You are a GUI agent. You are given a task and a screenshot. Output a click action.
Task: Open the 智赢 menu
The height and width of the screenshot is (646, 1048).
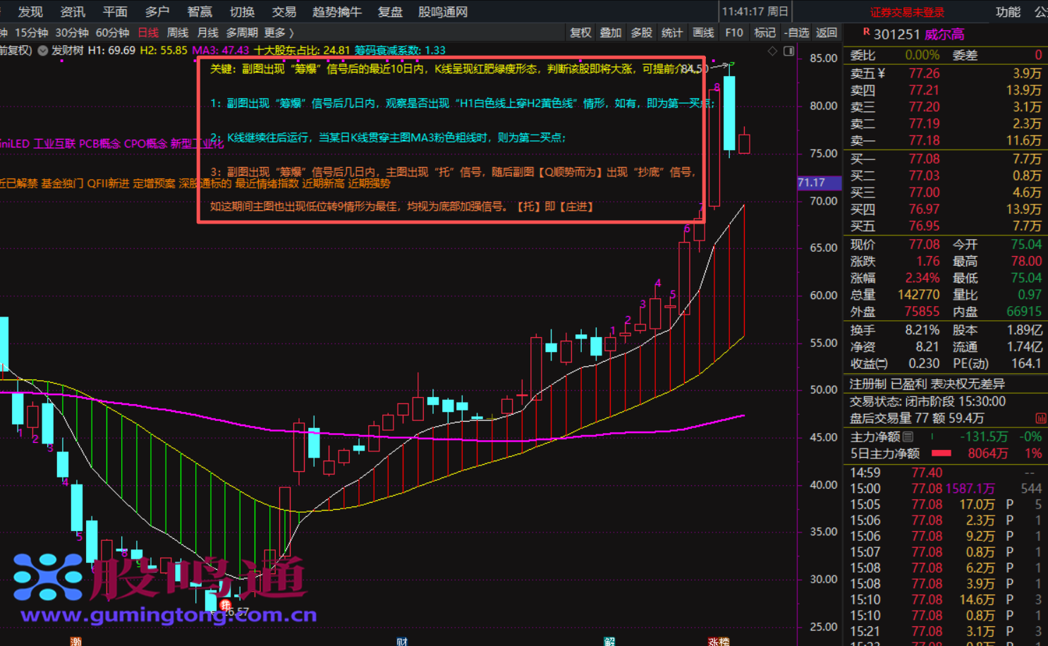click(200, 11)
